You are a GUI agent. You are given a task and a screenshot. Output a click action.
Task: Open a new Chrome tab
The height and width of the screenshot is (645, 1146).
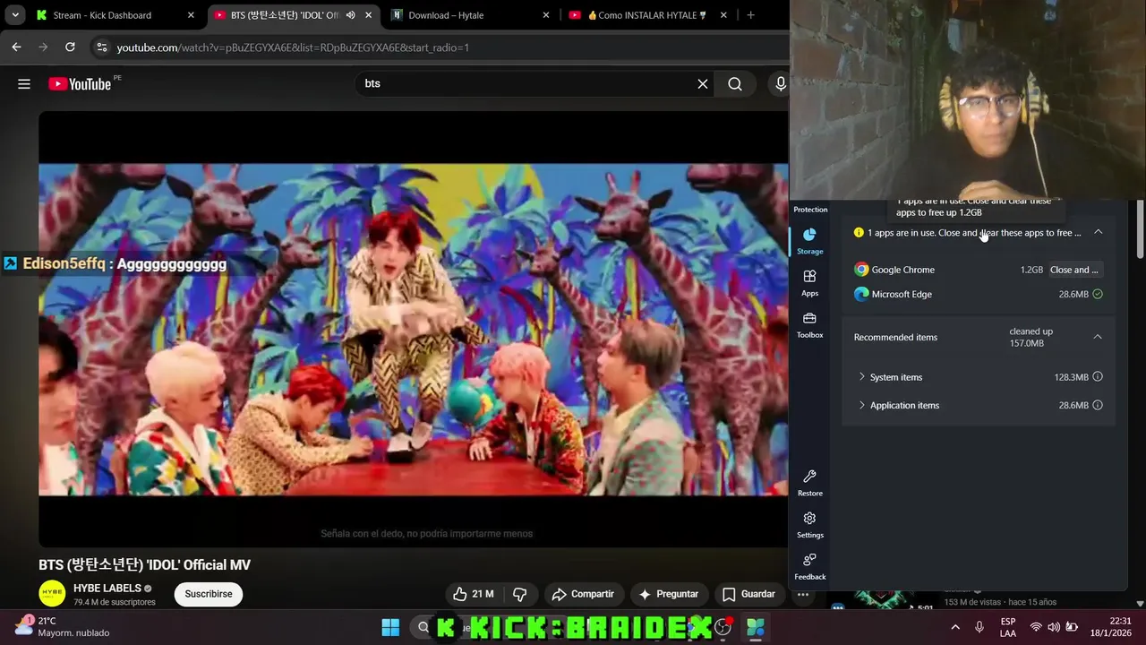(750, 15)
